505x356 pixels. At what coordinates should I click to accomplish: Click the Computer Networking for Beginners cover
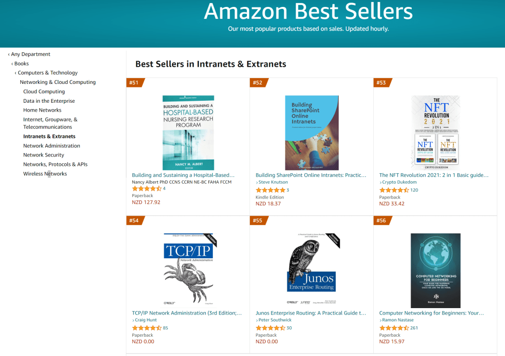[435, 270]
